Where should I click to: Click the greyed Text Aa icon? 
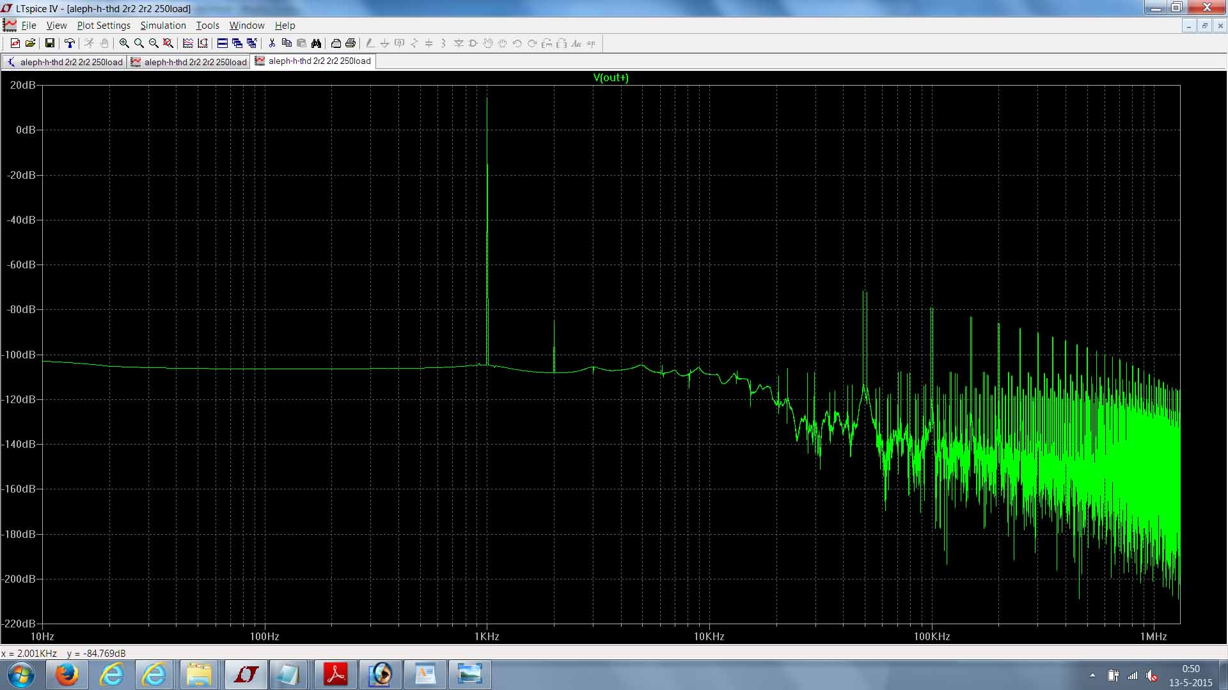tap(576, 43)
